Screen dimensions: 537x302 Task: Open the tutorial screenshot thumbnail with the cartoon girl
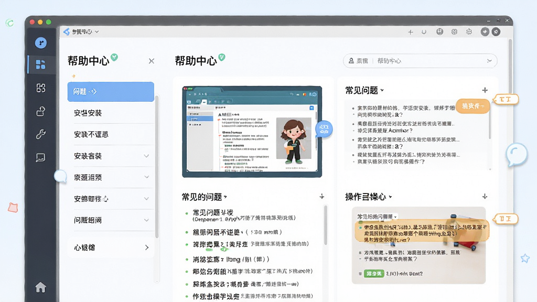[x=252, y=132]
